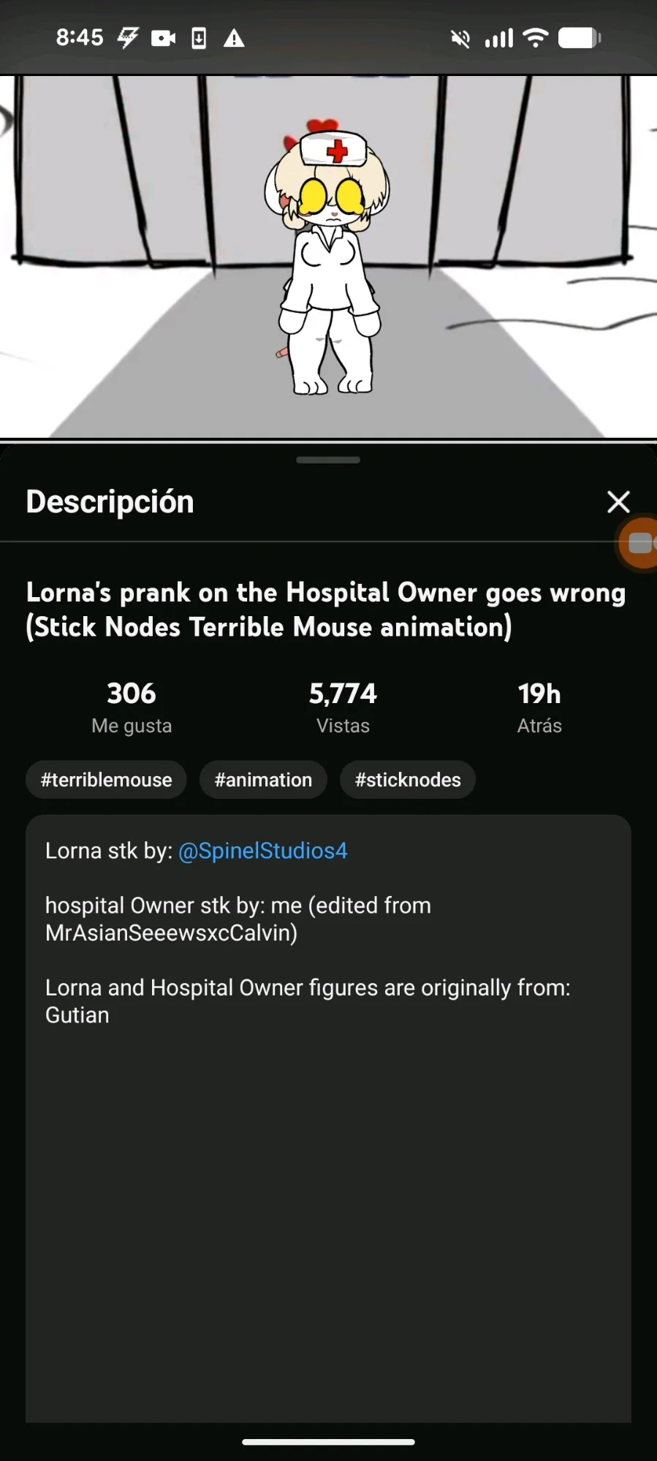The width and height of the screenshot is (657, 1461).
Task: Tap the cellular signal bars icon
Action: (499, 38)
